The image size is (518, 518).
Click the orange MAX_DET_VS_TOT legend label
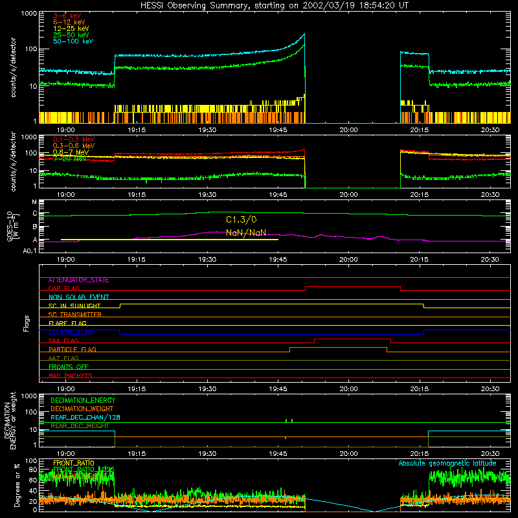(x=80, y=476)
